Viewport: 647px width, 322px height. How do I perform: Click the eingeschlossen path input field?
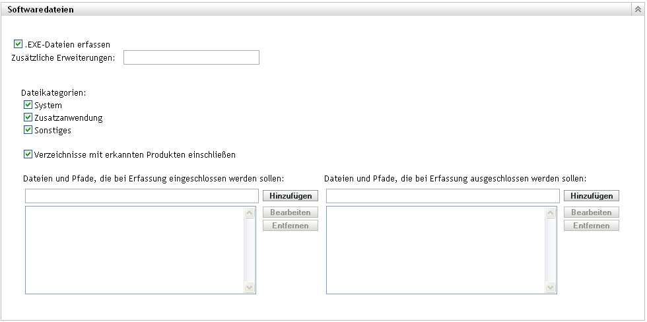142,196
